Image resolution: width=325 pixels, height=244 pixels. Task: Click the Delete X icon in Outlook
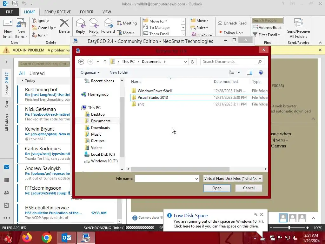(x=64, y=23)
